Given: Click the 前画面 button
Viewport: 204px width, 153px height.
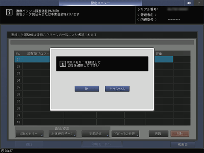Looking at the screenshot, I should tap(183, 144).
